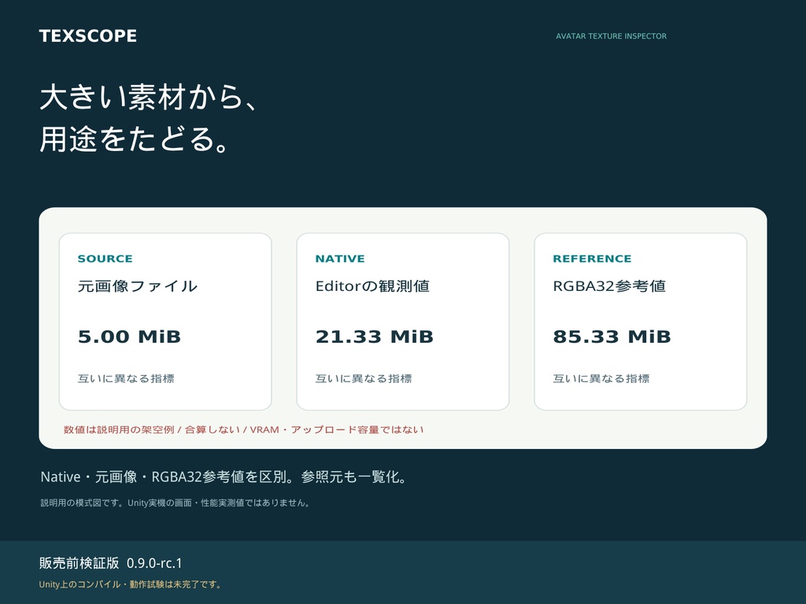This screenshot has height=604, width=806.
Task: Select the SOURCE card label
Action: tap(105, 258)
